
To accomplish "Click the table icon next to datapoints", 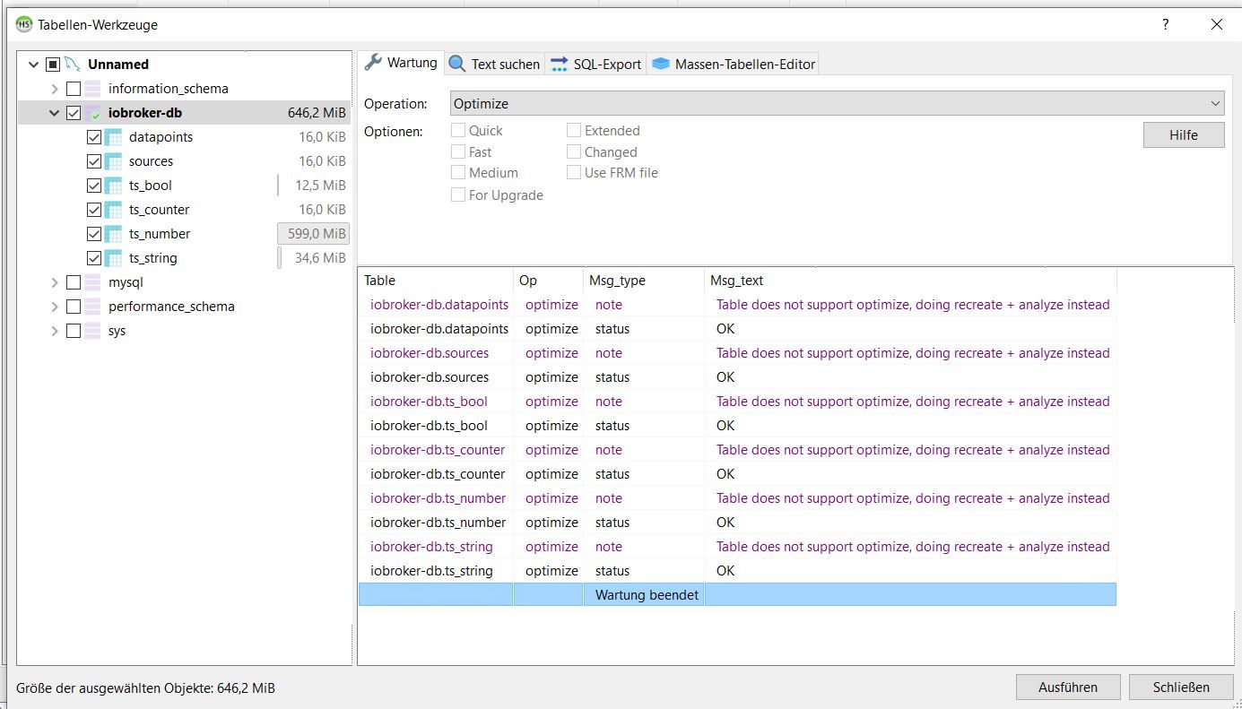I will pos(113,137).
